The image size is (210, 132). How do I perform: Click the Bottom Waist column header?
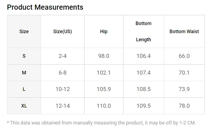tap(184, 32)
